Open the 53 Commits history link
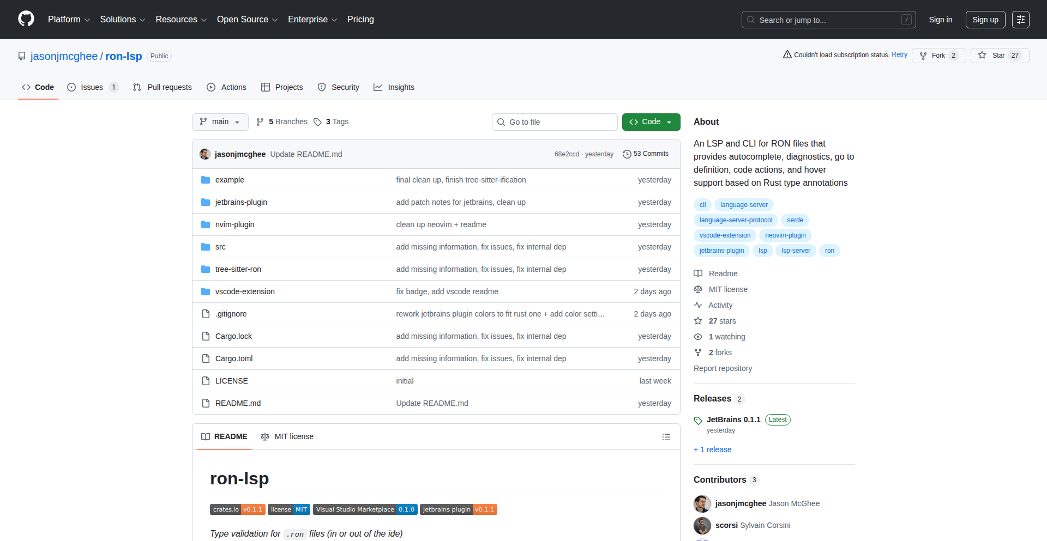Image resolution: width=1047 pixels, height=541 pixels. 646,154
